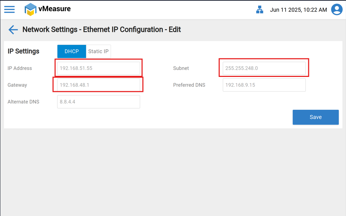The height and width of the screenshot is (216, 346).
Task: Click into the Gateway field
Action: (98, 85)
